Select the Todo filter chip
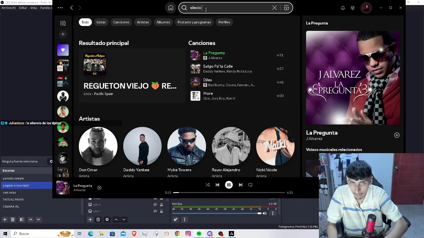The image size is (424, 238). click(85, 22)
